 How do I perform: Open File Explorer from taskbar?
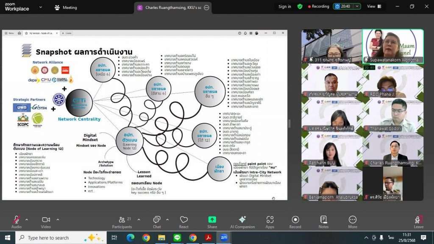point(161,238)
